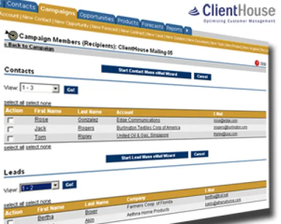Click Go button beside Leads view

69,185
